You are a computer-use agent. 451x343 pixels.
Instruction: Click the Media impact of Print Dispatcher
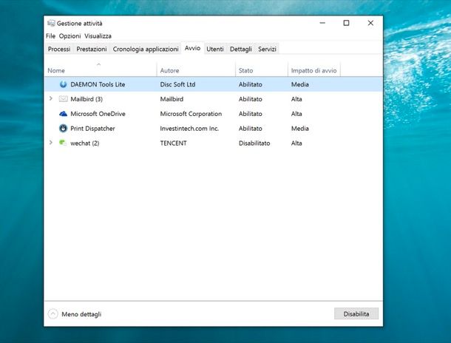click(300, 129)
